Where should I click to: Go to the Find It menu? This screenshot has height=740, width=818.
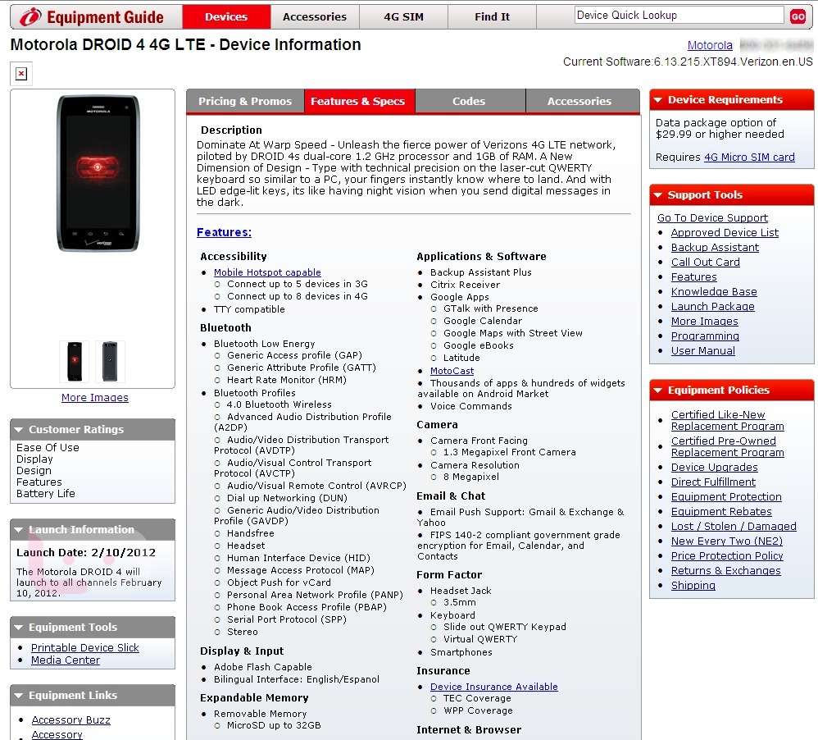coord(492,16)
